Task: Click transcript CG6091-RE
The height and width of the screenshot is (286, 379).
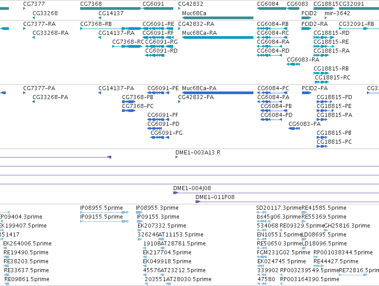Action: (158, 29)
